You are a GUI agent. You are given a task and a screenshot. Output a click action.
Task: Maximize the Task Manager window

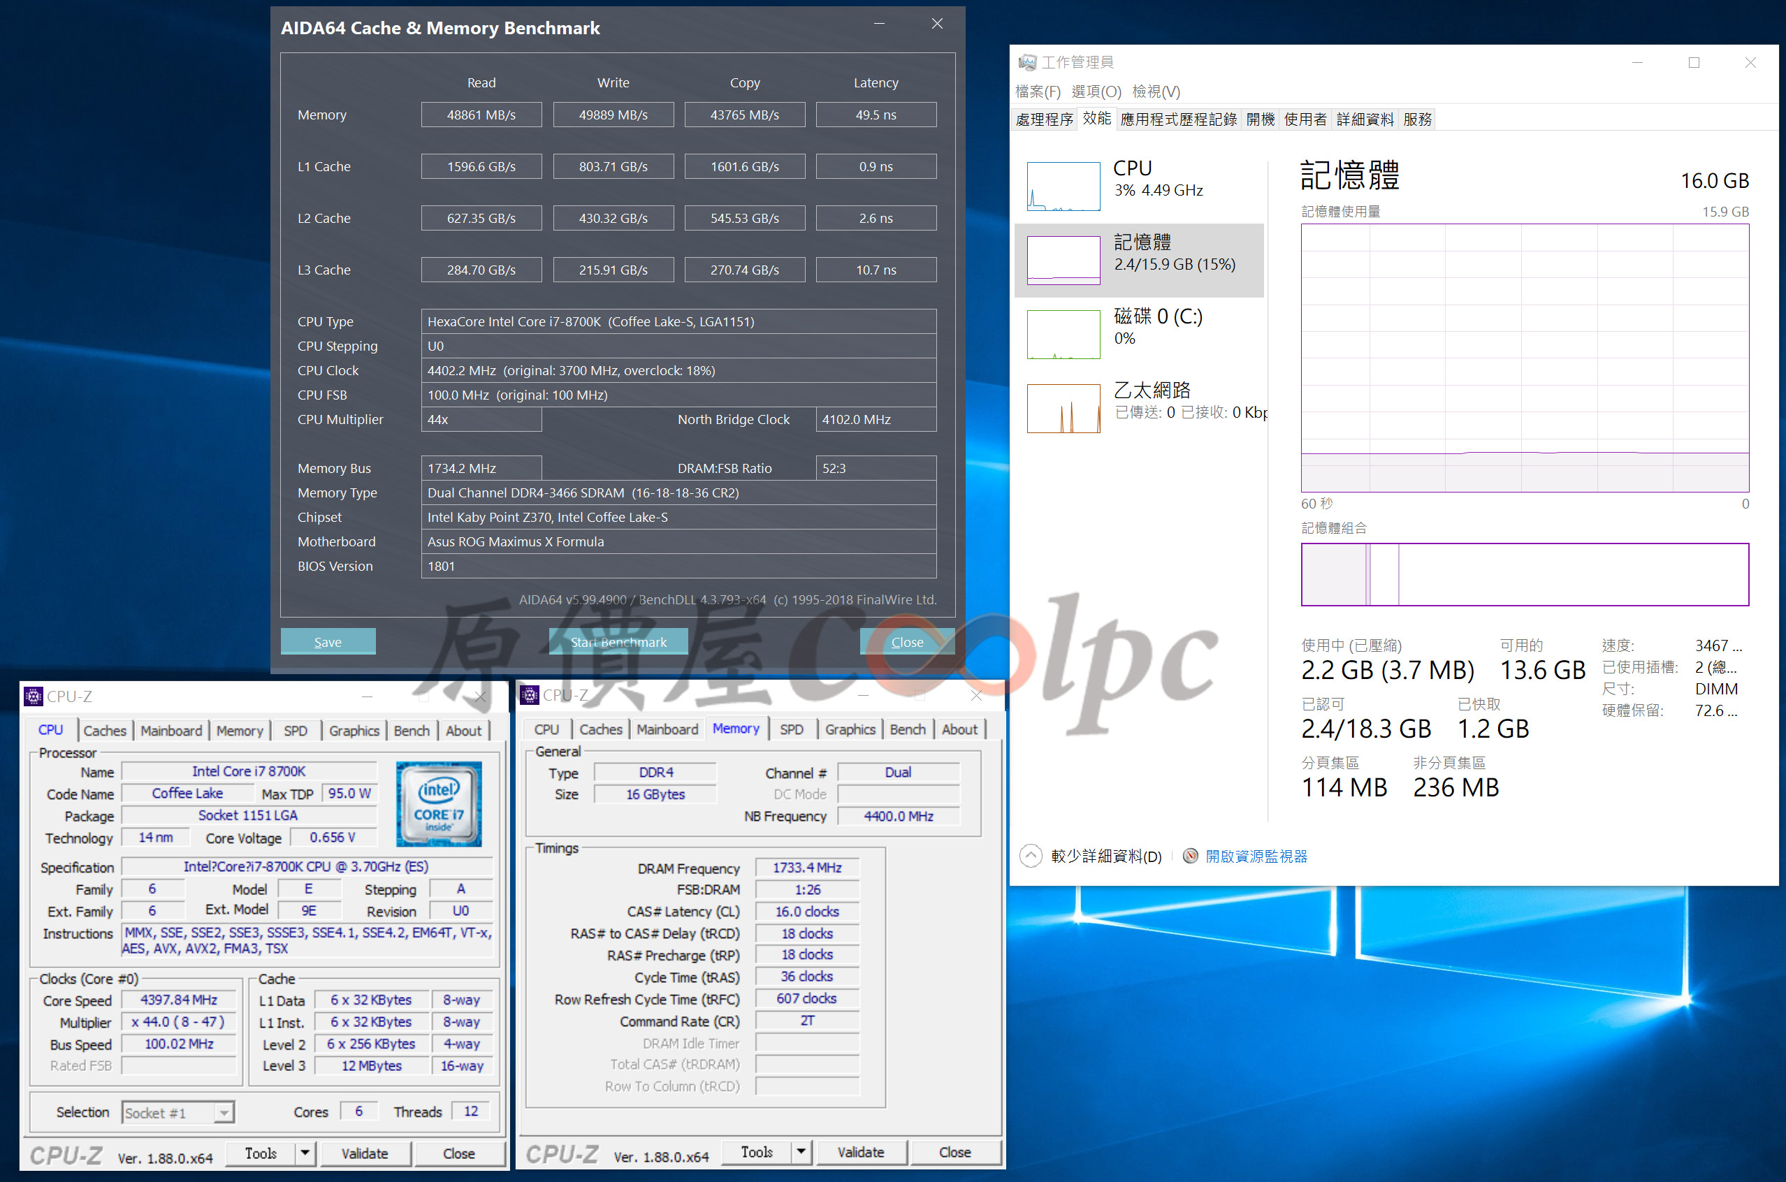[1694, 63]
